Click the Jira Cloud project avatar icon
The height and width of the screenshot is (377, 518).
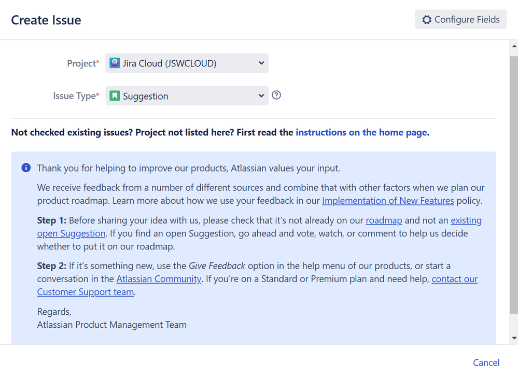pyautogui.click(x=115, y=63)
